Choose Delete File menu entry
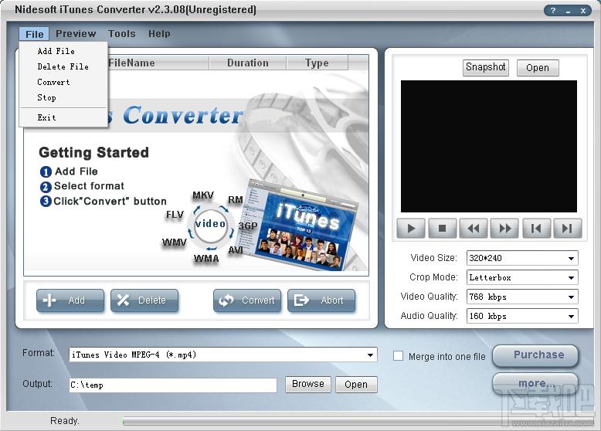 pyautogui.click(x=63, y=66)
